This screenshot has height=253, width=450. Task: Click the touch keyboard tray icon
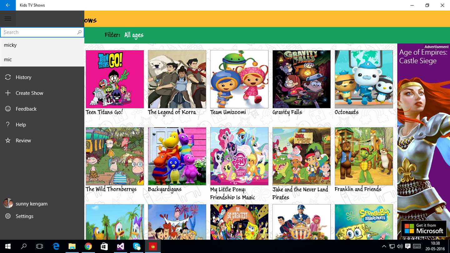coord(417,246)
